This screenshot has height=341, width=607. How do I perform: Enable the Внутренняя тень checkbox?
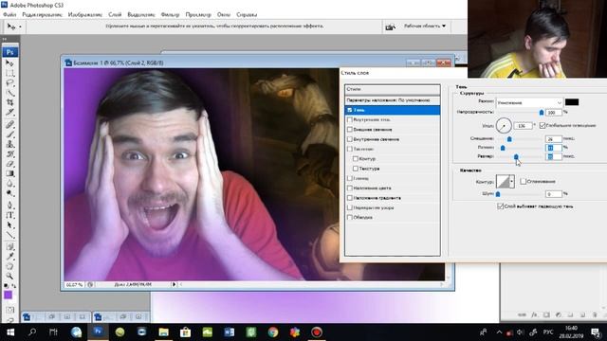[350, 120]
